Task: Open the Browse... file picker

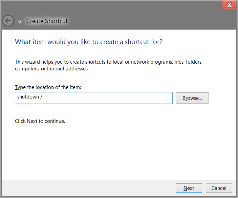Action: pyautogui.click(x=192, y=98)
